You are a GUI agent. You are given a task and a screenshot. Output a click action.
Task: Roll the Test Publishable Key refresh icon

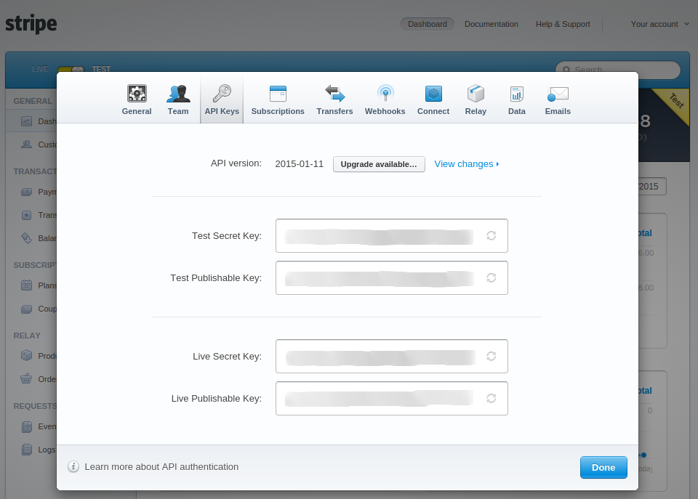pyautogui.click(x=491, y=277)
